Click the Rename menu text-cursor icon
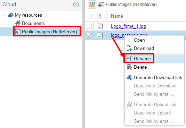Viewport: 186px width, 128px height. pos(129,59)
